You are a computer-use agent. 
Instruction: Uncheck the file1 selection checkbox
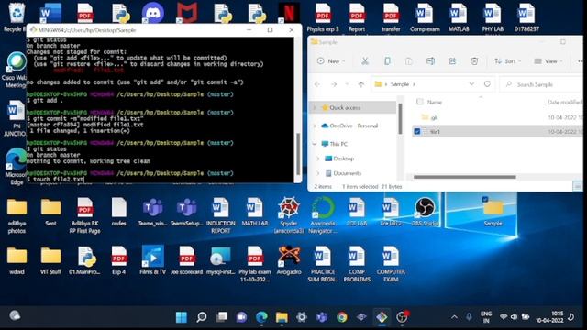[417, 132]
